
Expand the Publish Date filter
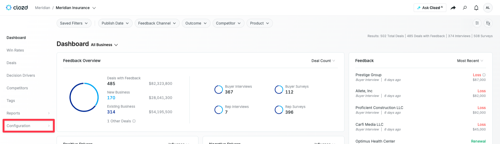point(115,23)
